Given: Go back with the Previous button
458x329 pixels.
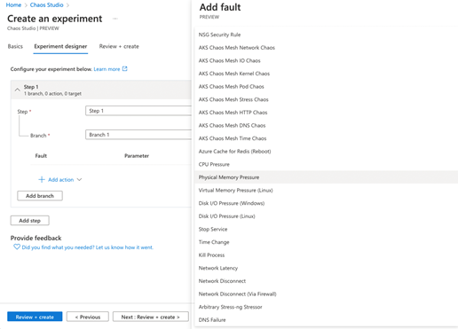Looking at the screenshot, I should point(88,317).
